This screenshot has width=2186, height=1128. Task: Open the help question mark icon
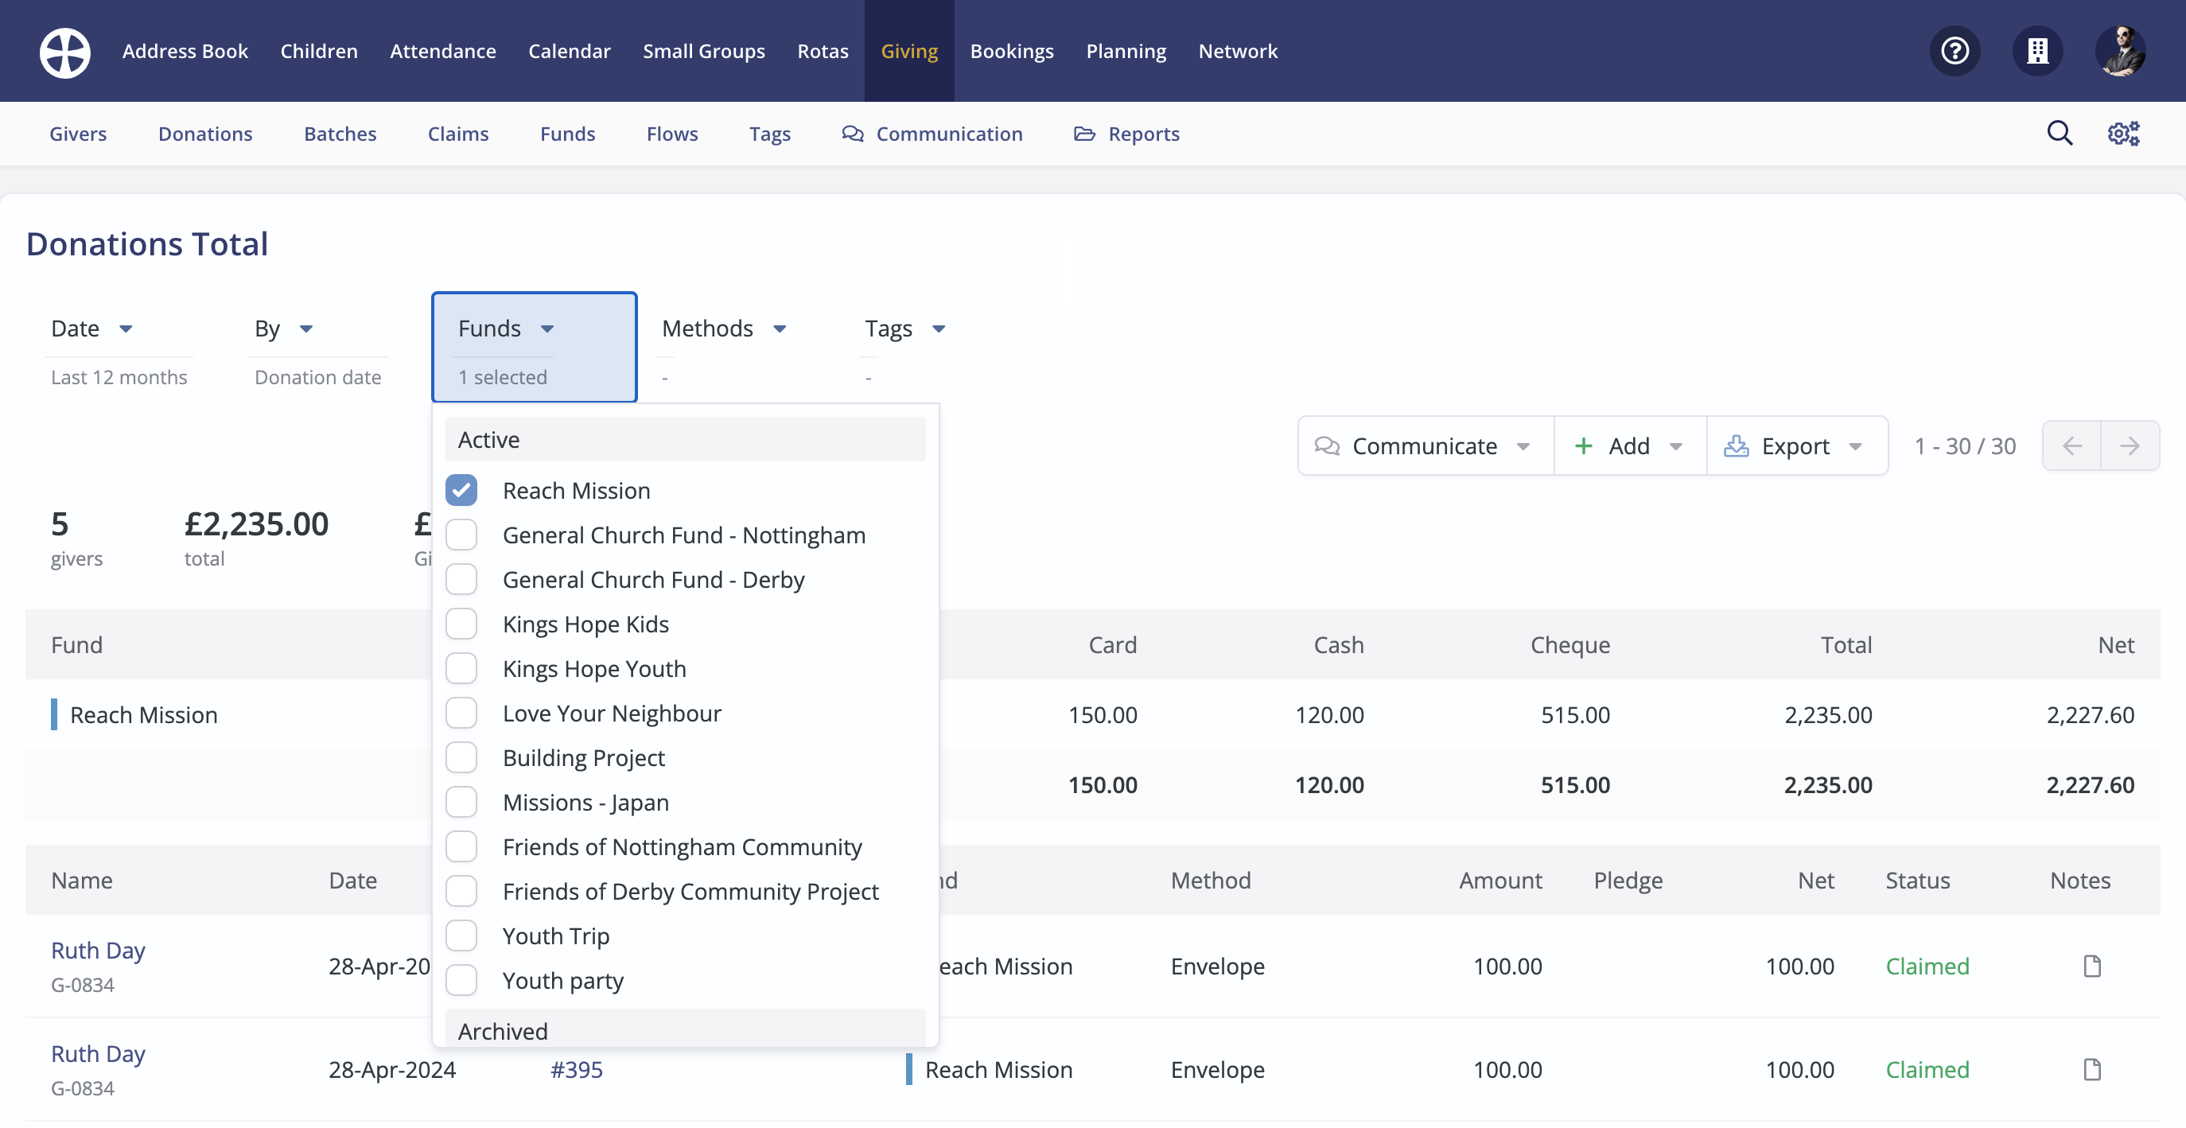pos(1955,51)
